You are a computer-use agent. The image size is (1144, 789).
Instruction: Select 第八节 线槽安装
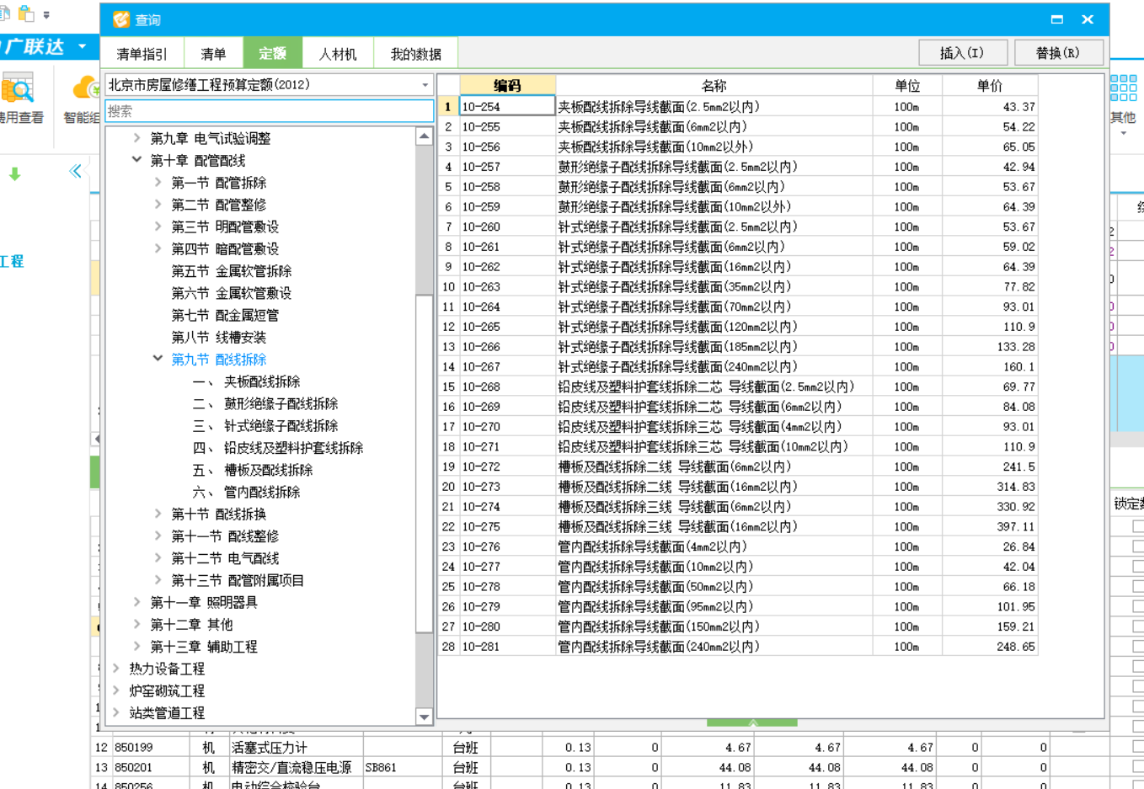pos(219,337)
